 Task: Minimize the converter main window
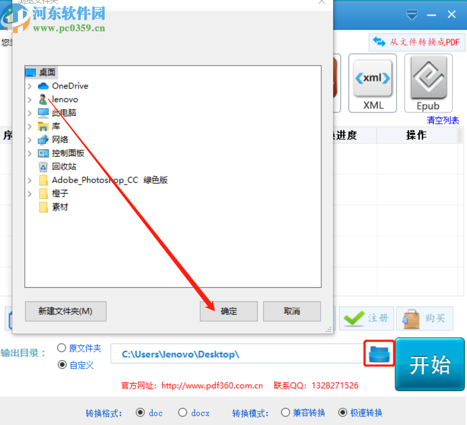(431, 15)
